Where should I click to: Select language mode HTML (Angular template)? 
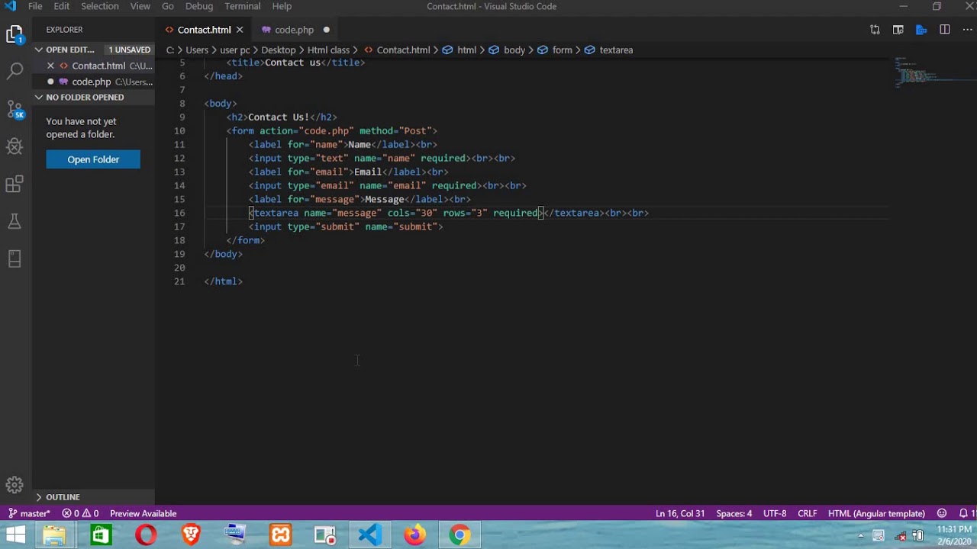(876, 513)
